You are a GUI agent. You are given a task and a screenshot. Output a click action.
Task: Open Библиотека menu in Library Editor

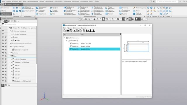(76, 28)
